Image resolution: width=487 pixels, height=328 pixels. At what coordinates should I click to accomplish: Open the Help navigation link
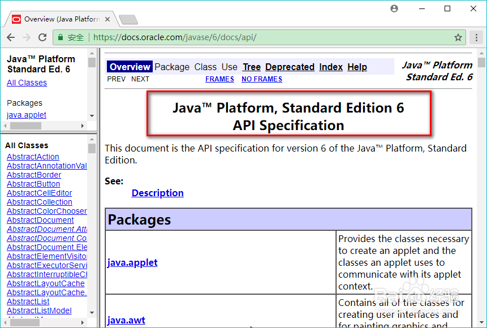pyautogui.click(x=357, y=67)
